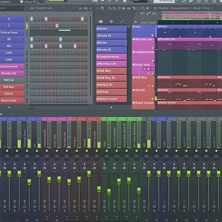Mute the CLAP1 mixer track

tap(156, 151)
